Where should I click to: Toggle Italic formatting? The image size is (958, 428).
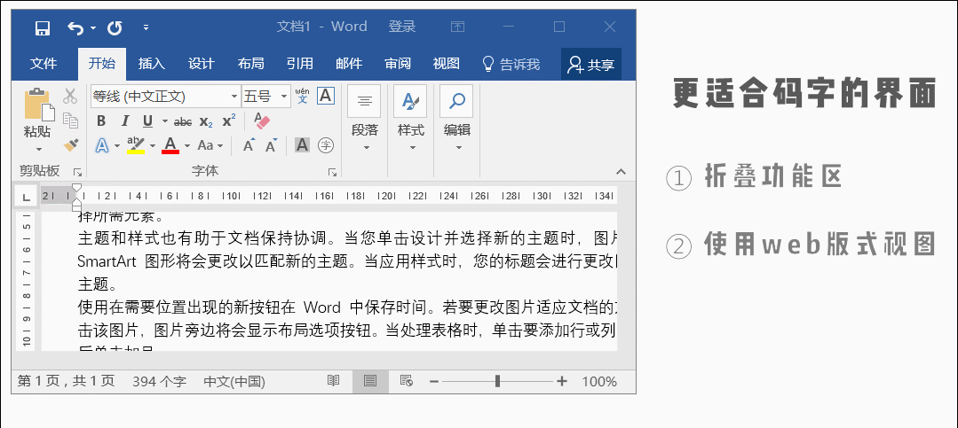[x=124, y=121]
